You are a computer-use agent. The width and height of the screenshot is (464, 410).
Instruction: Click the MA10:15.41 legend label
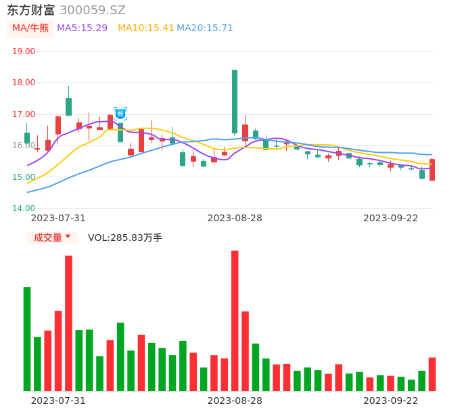[146, 28]
